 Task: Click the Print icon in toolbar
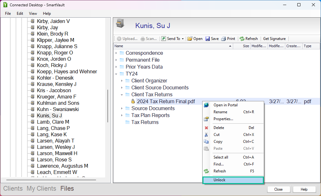pyautogui.click(x=223, y=39)
